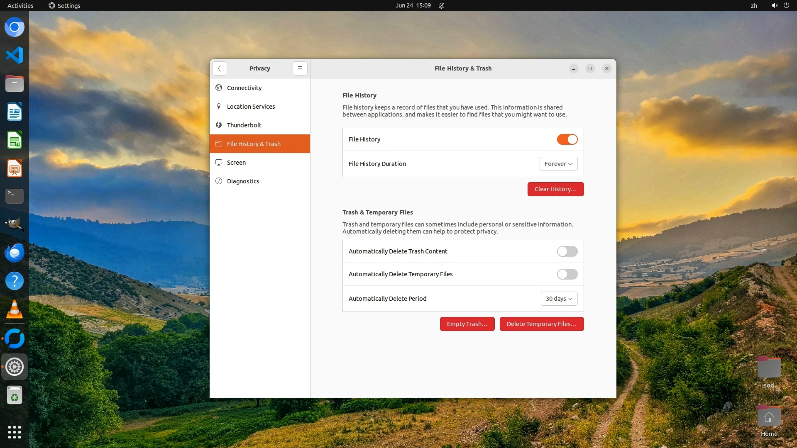Image resolution: width=797 pixels, height=448 pixels.
Task: Open the hamburger menu in the Privacy header
Action: click(300, 68)
